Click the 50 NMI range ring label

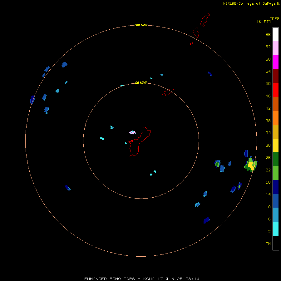[x=141, y=83]
